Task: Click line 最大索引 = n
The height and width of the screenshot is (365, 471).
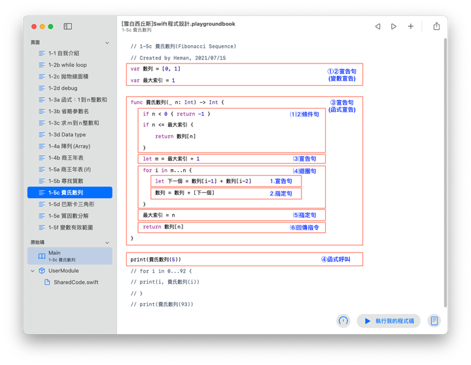Action: coord(158,215)
